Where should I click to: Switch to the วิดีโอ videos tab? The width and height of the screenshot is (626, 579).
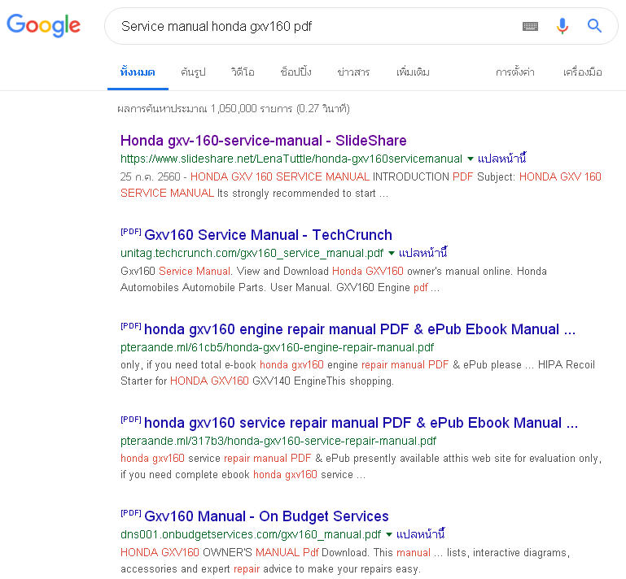click(243, 72)
